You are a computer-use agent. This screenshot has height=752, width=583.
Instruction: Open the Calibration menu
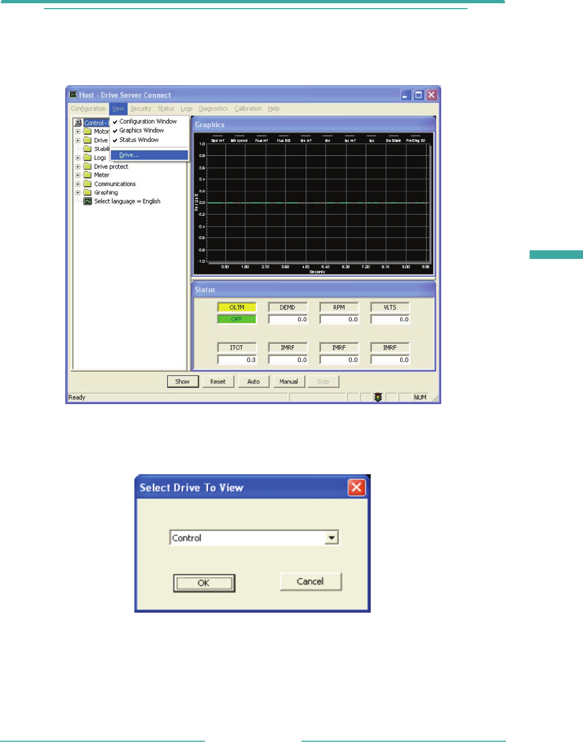(x=248, y=108)
